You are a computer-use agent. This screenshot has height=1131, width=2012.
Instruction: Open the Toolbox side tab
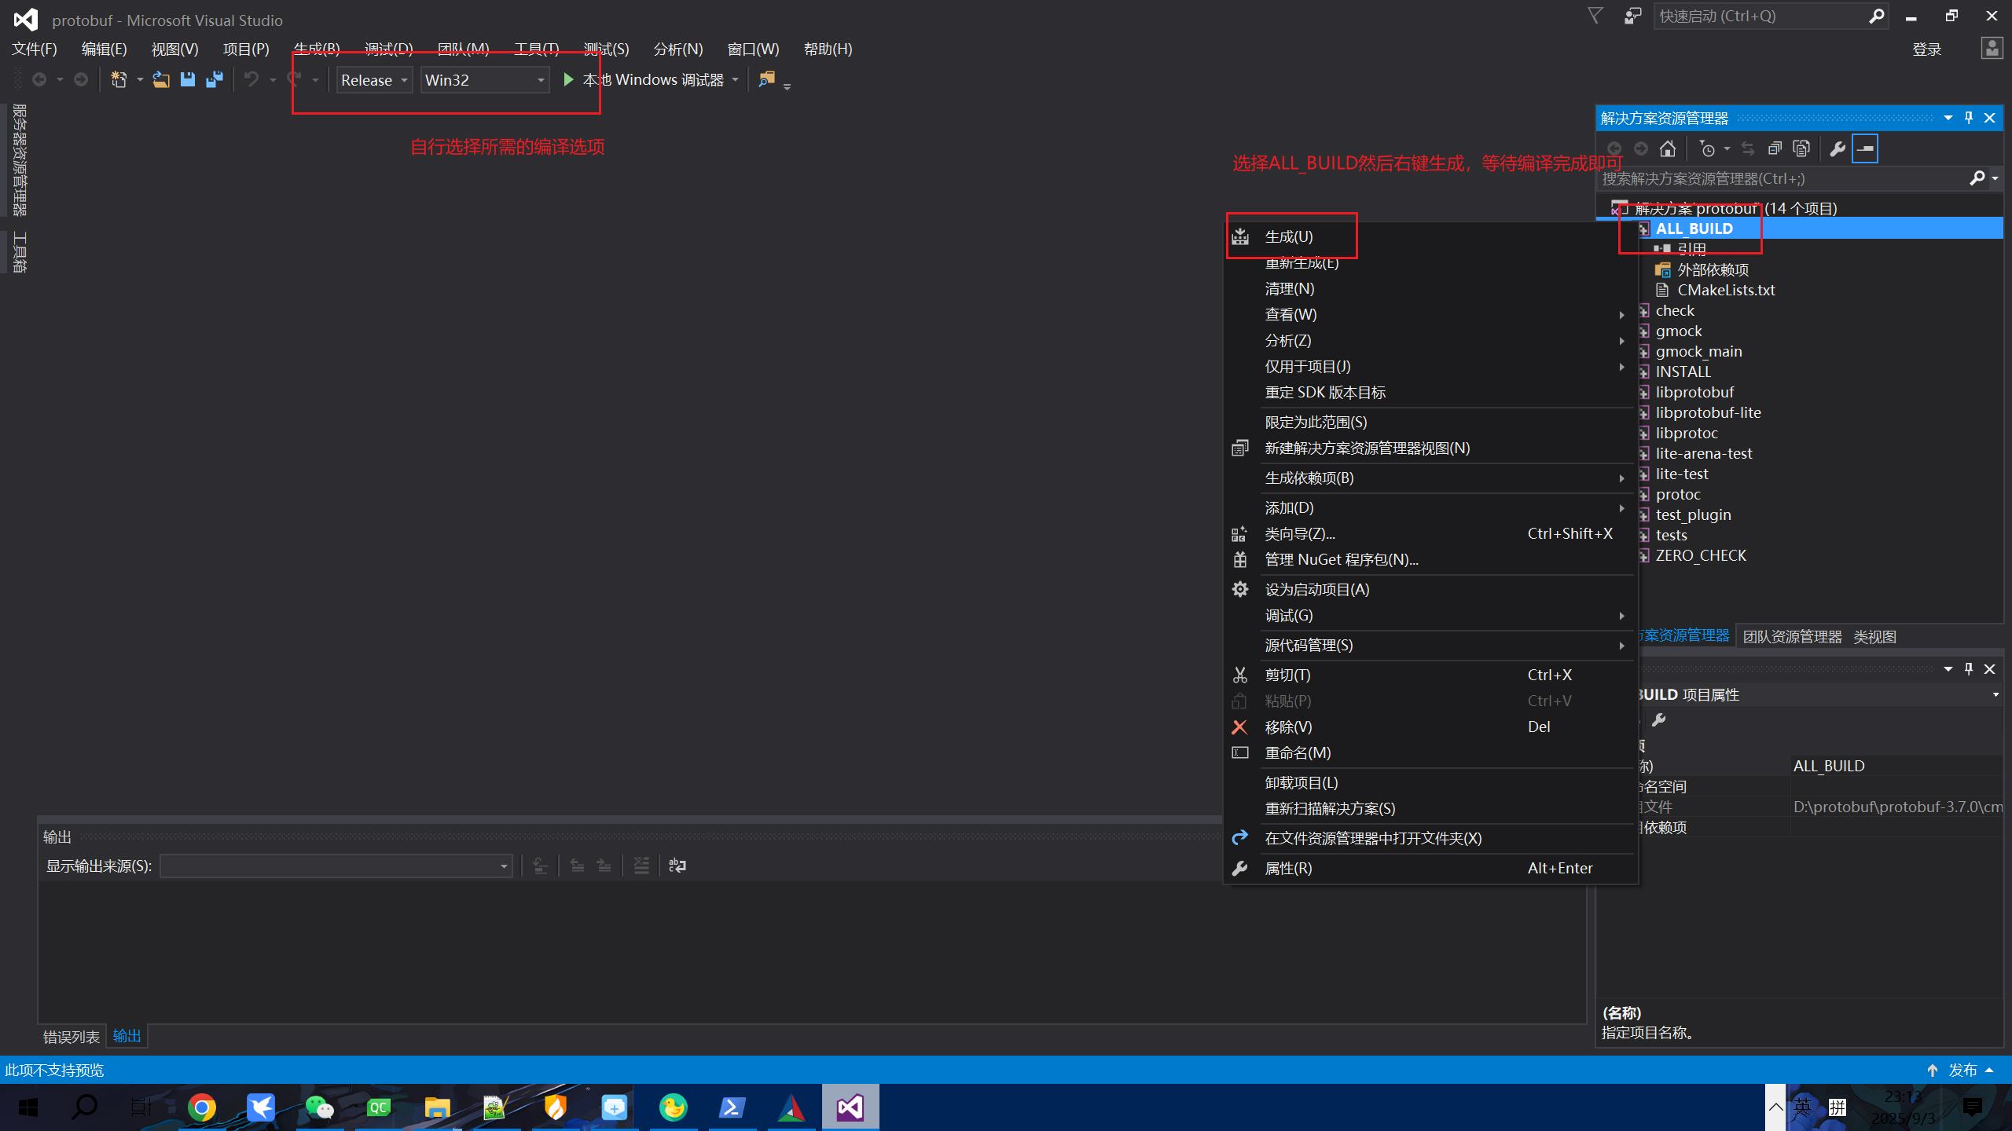[20, 251]
